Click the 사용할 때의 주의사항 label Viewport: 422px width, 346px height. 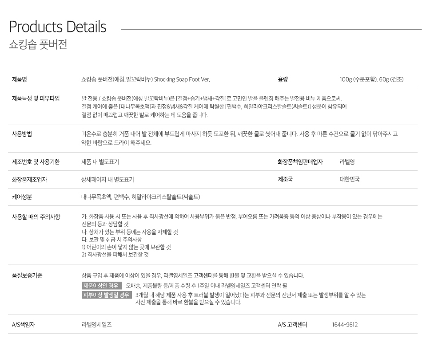[36, 216]
